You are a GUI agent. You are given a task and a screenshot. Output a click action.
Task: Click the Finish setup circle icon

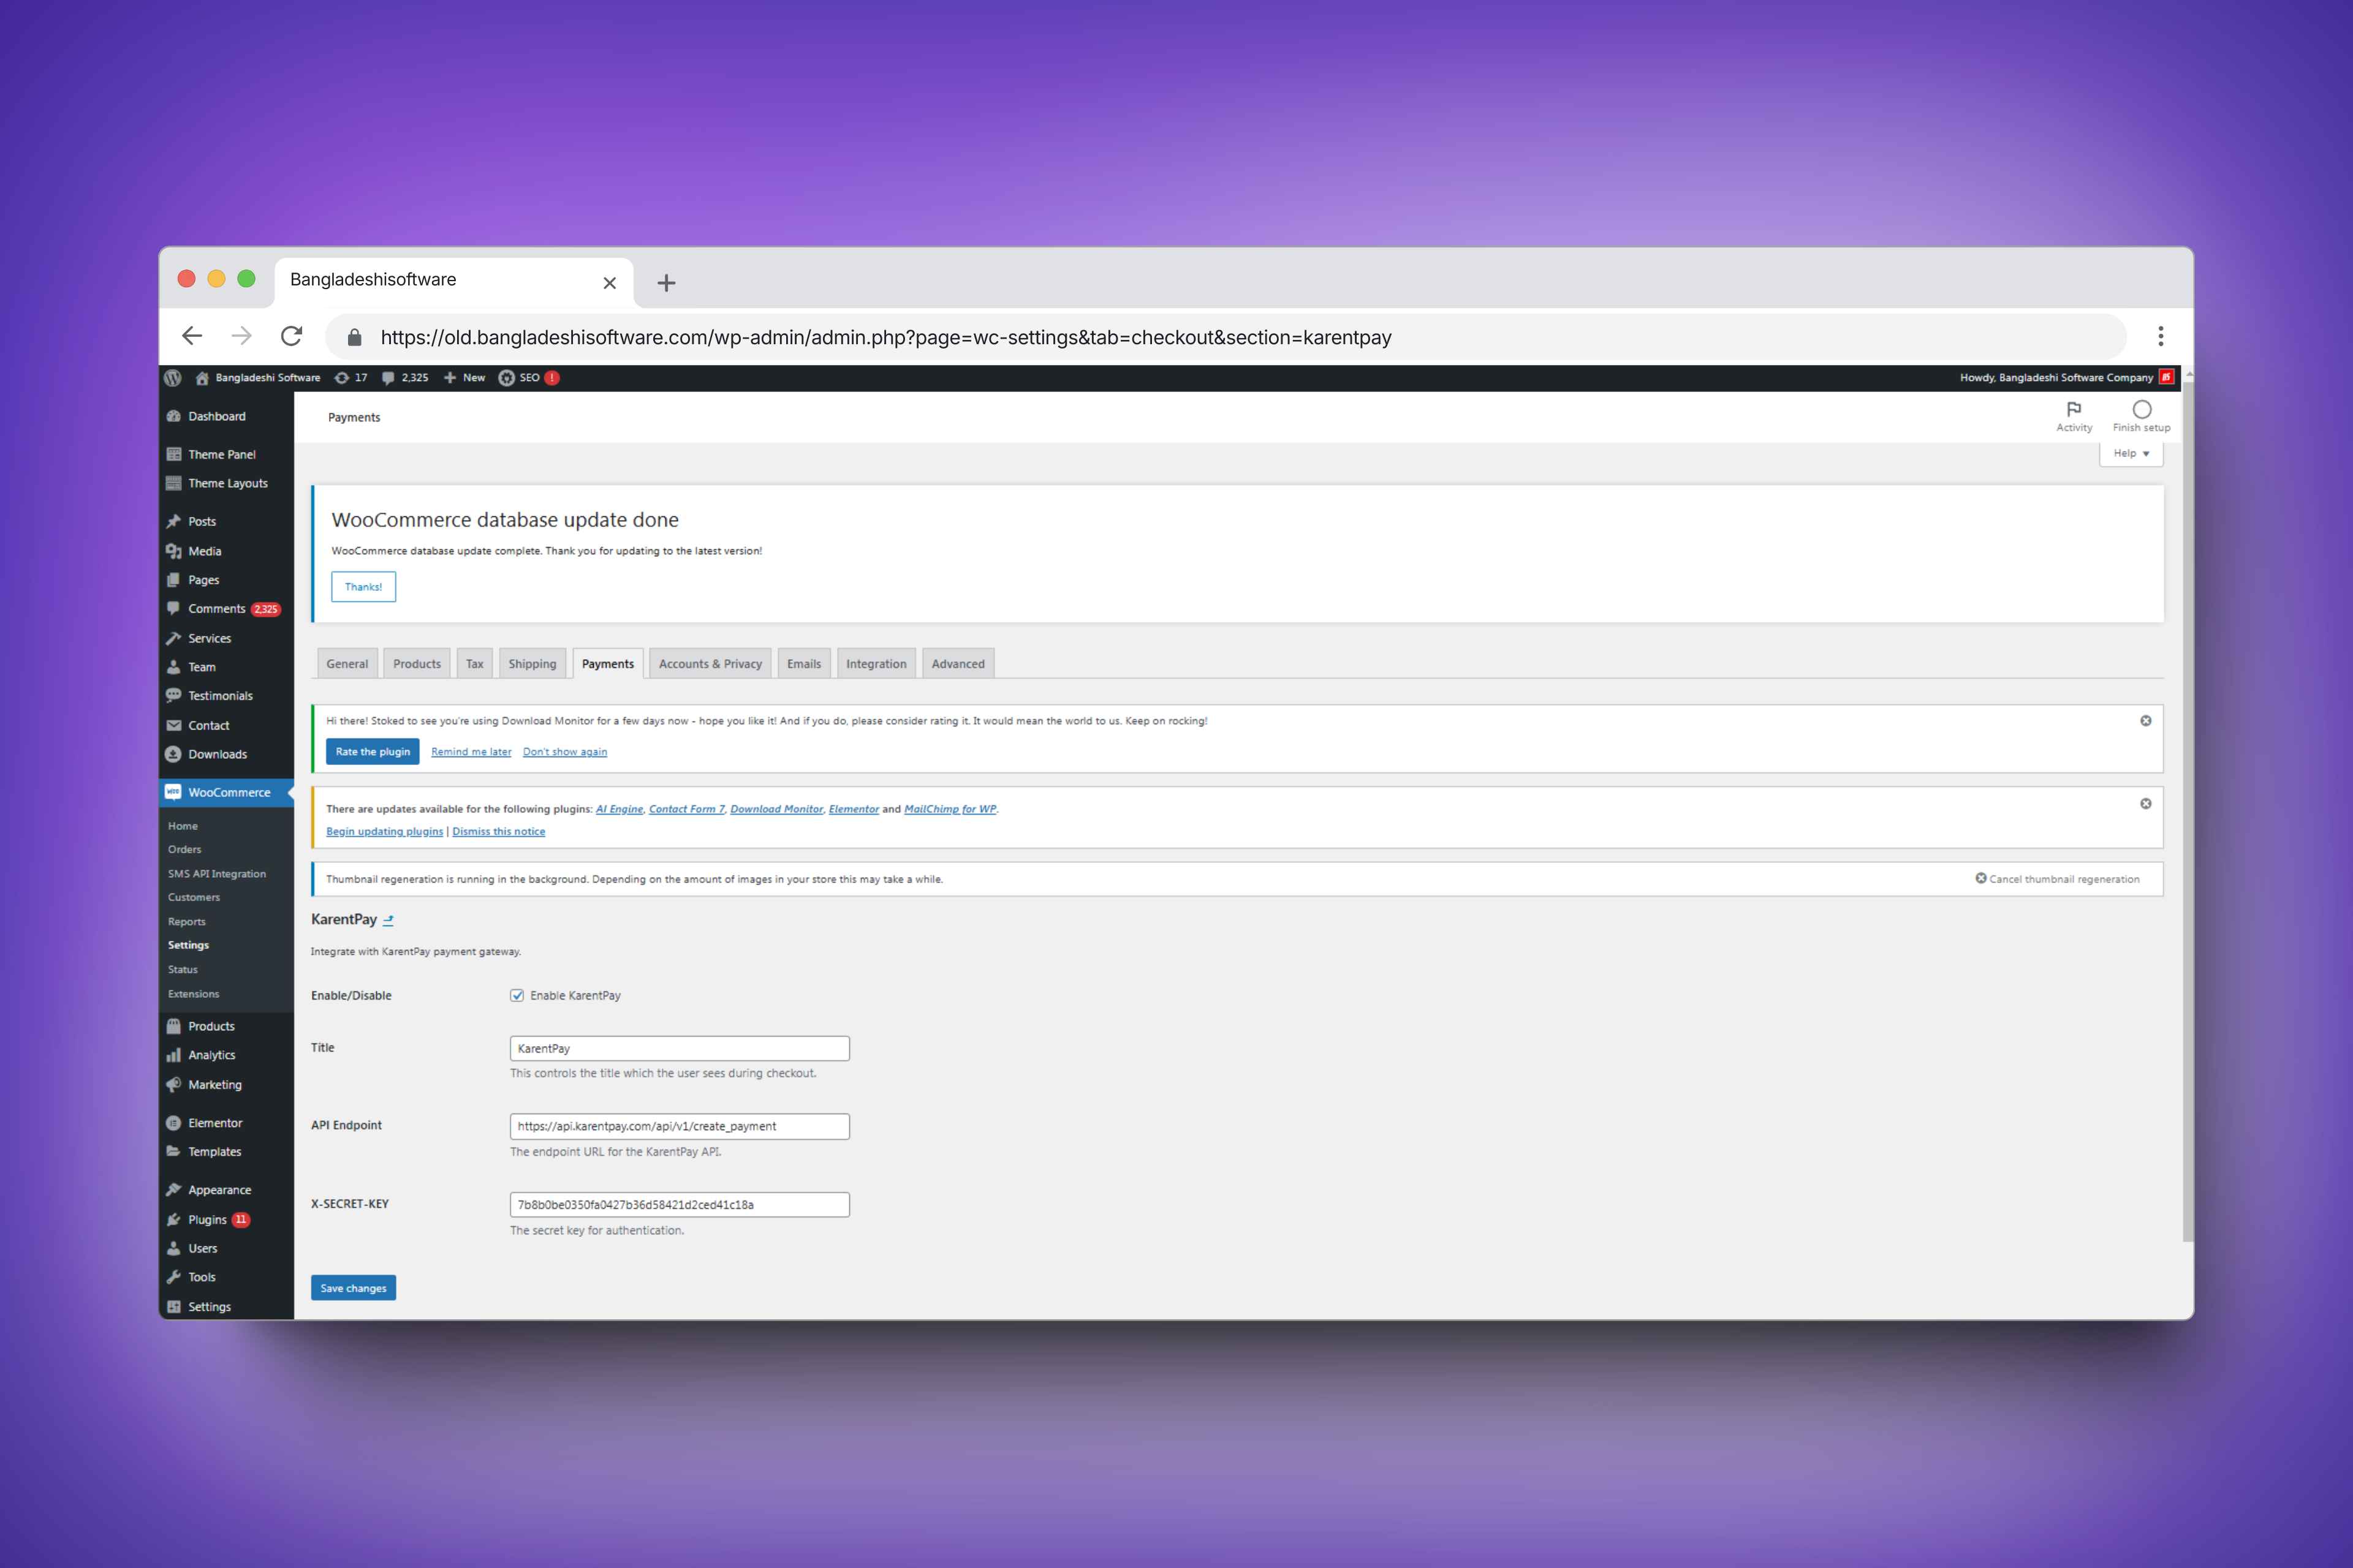click(2142, 409)
